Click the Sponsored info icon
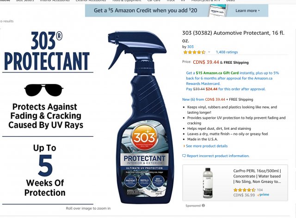 click(x=203, y=206)
